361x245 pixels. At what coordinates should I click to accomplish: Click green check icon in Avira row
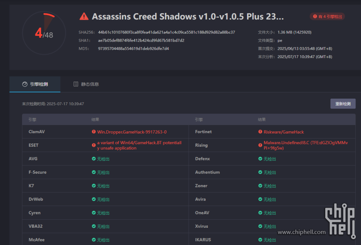point(260,199)
